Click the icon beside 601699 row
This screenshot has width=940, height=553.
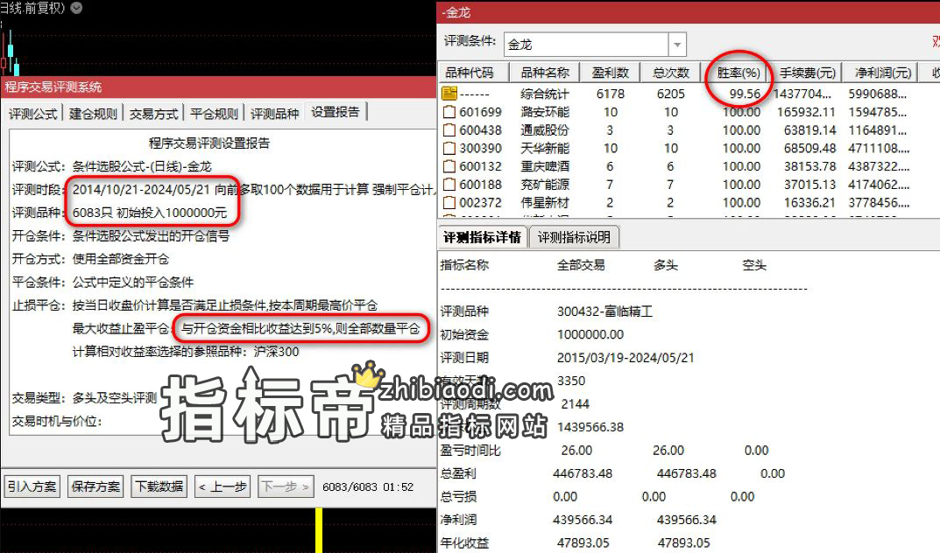(449, 112)
